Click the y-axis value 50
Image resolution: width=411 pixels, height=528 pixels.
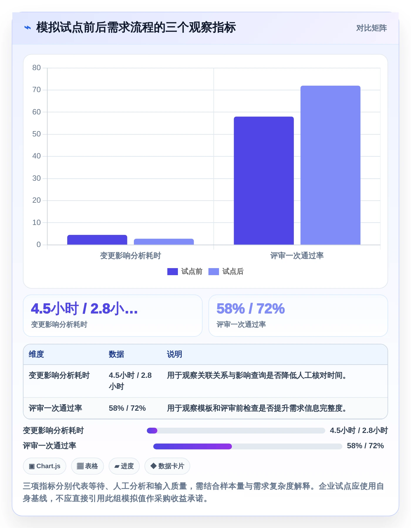point(36,134)
